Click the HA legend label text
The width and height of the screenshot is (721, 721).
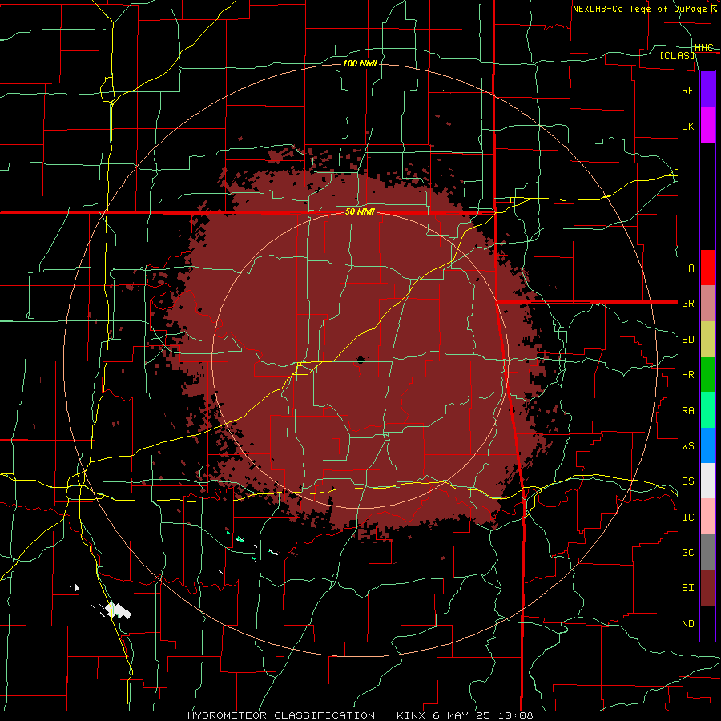[x=687, y=268]
